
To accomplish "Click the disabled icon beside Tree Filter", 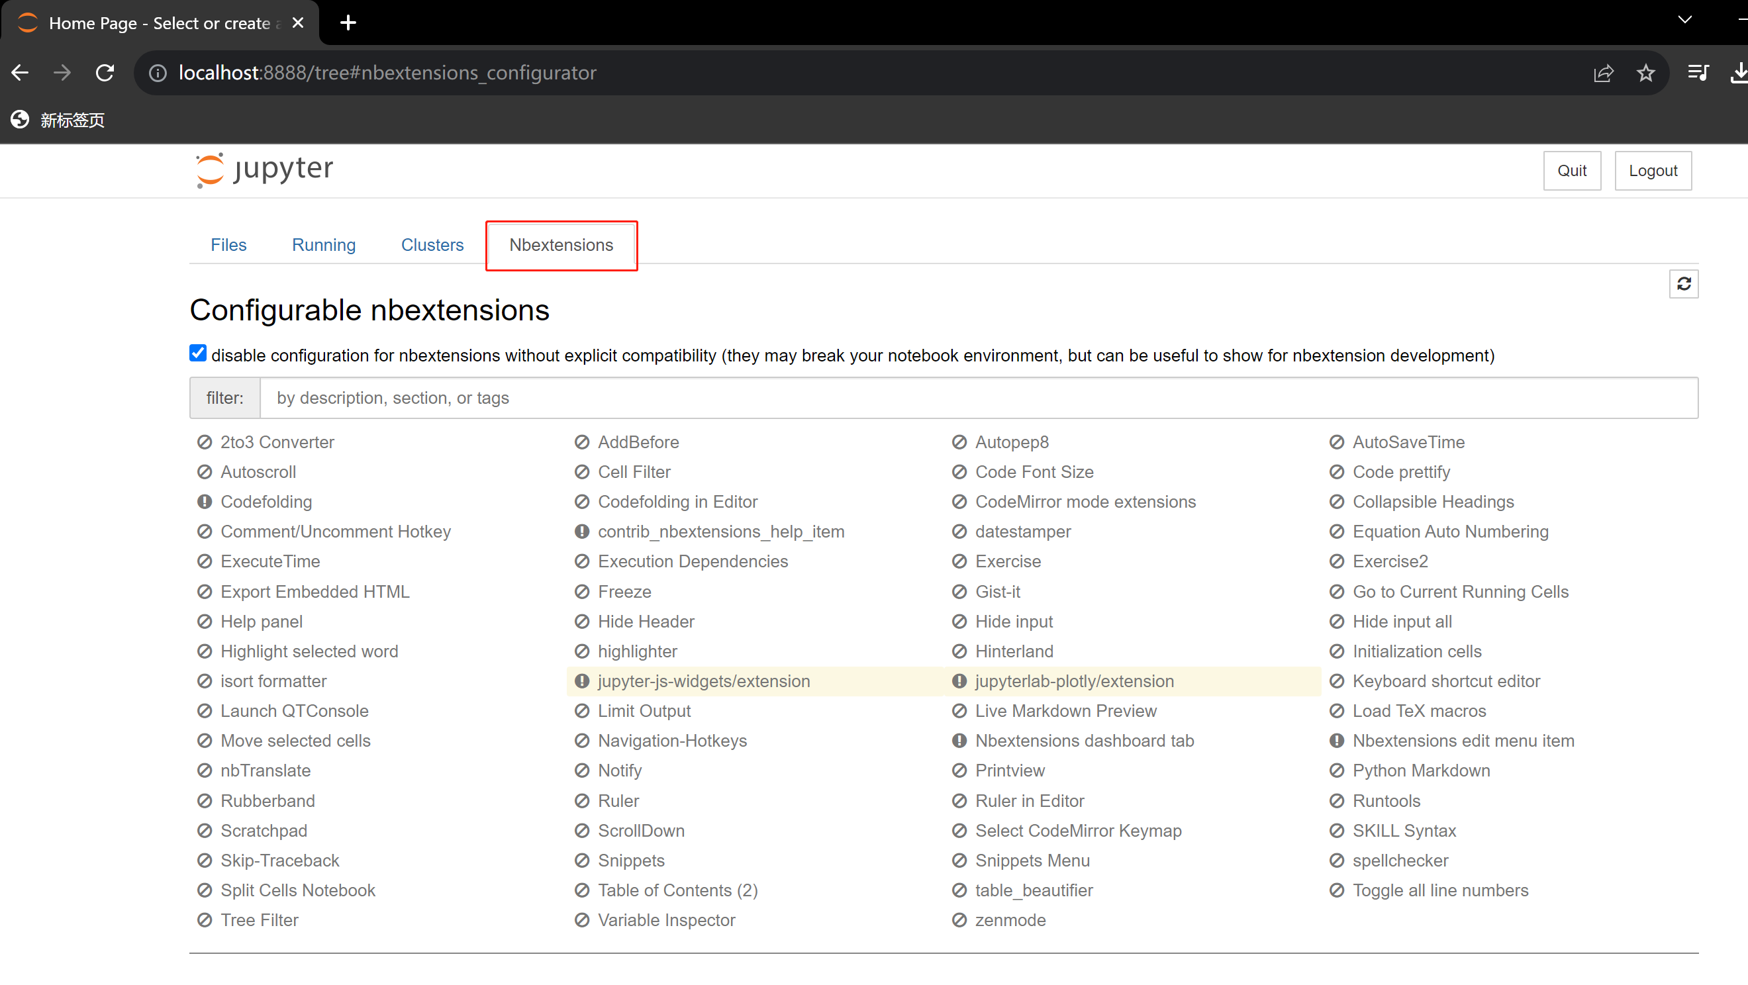I will [x=204, y=921].
